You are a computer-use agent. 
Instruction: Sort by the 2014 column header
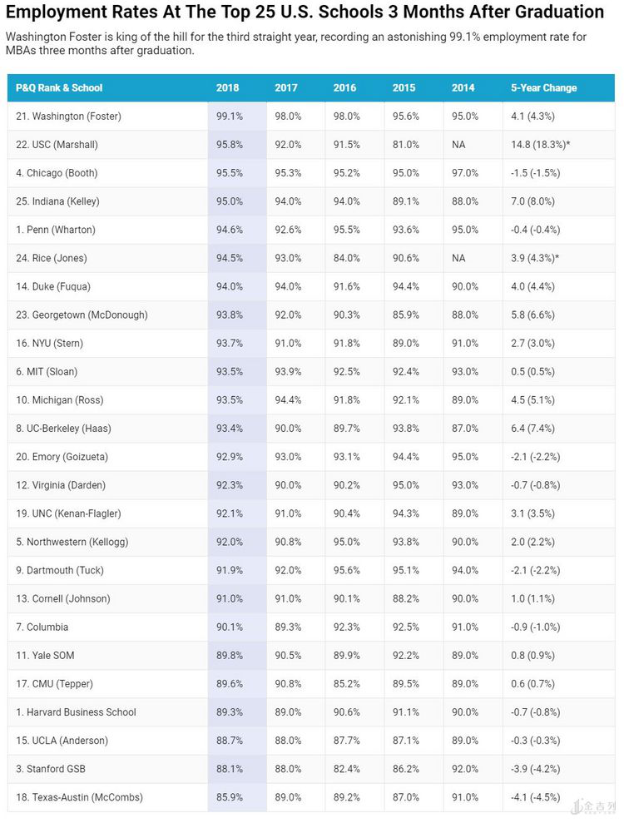tap(463, 88)
